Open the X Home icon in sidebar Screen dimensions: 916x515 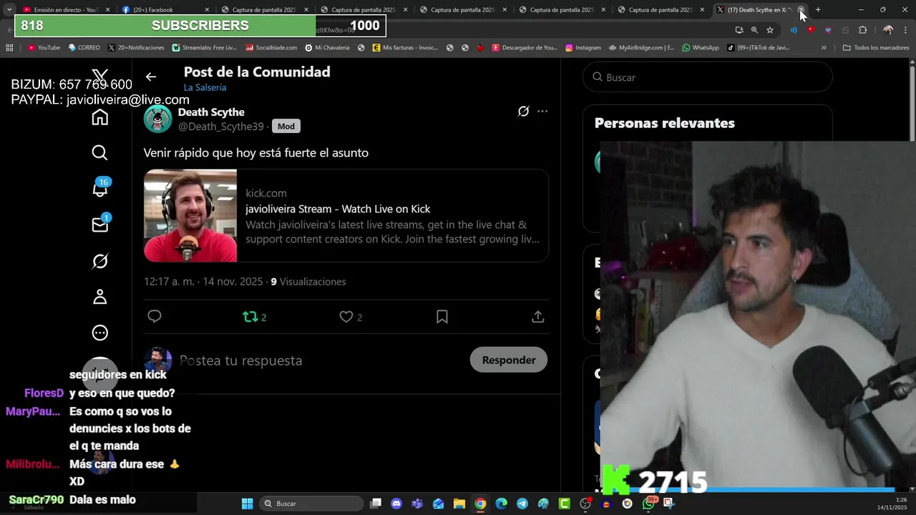pos(99,118)
